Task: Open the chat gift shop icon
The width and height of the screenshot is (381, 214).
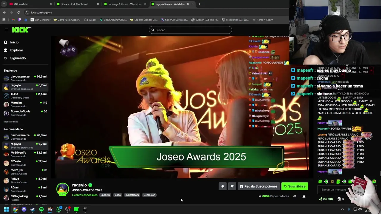Action: [x=339, y=199]
